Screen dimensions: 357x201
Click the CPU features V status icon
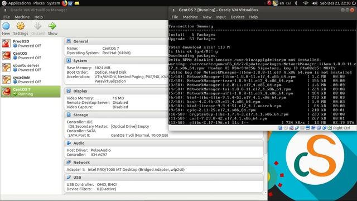pos(319,128)
